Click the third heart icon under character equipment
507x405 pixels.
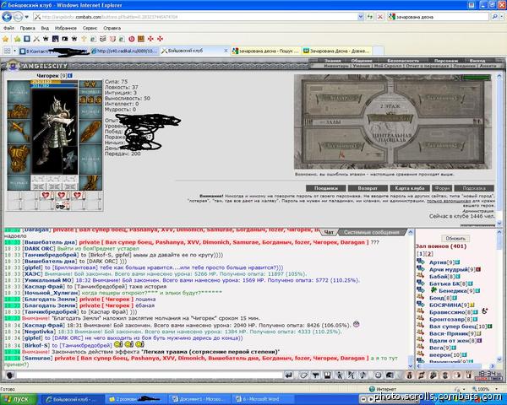(77, 196)
